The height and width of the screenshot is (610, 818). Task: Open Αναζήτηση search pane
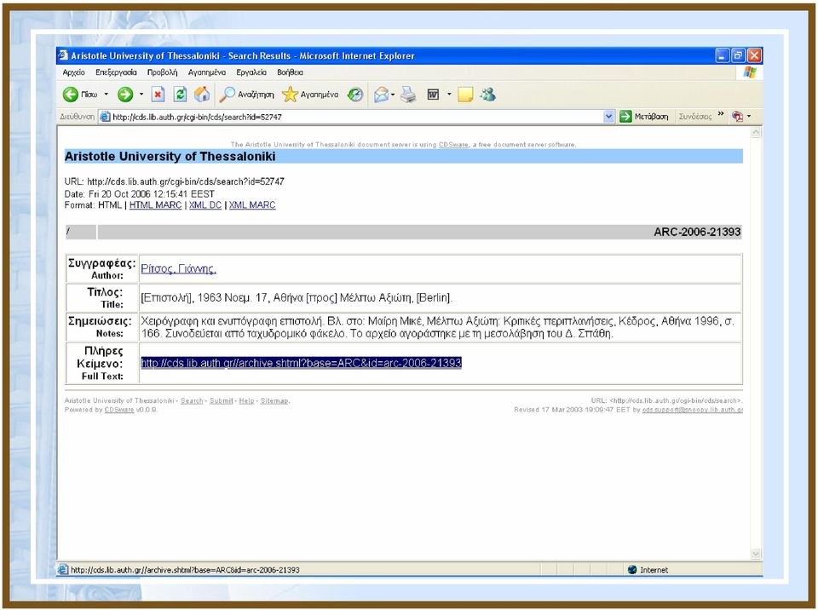247,95
